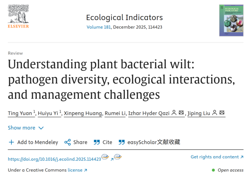Click the person icon beside Jiping Liu
The image size is (247, 176).
click(x=215, y=113)
